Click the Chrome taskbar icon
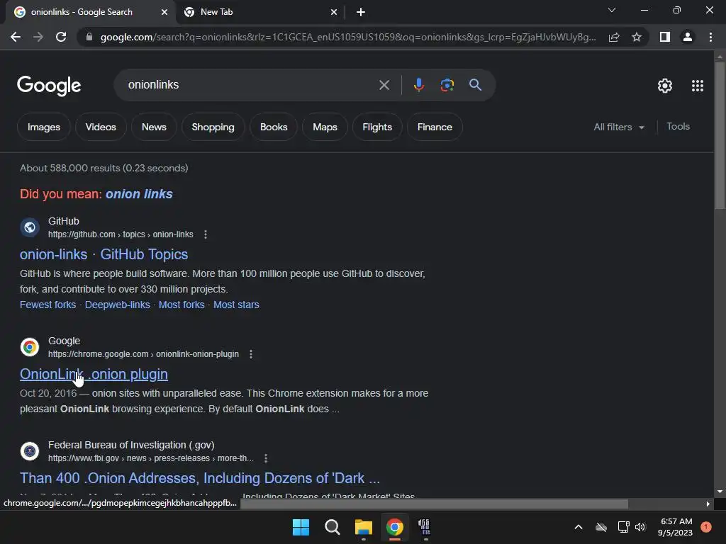Viewport: 726px width, 544px height. tap(394, 527)
